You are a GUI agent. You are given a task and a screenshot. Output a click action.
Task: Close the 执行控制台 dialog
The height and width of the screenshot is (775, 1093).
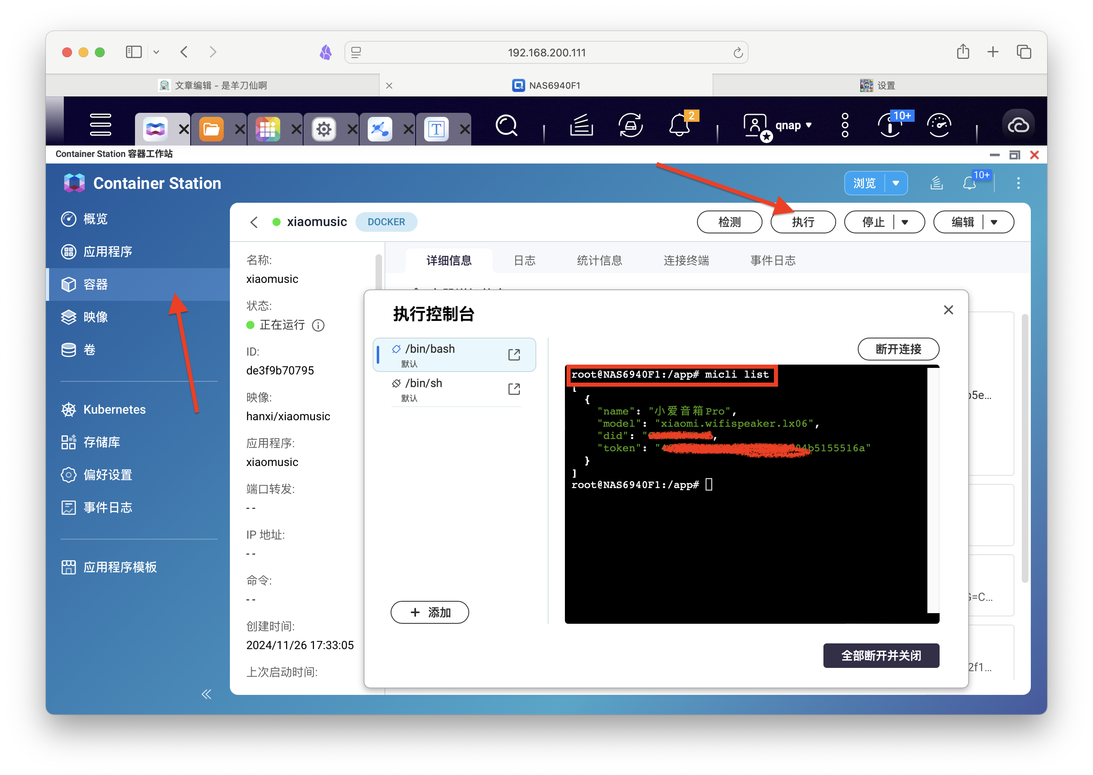(x=948, y=310)
